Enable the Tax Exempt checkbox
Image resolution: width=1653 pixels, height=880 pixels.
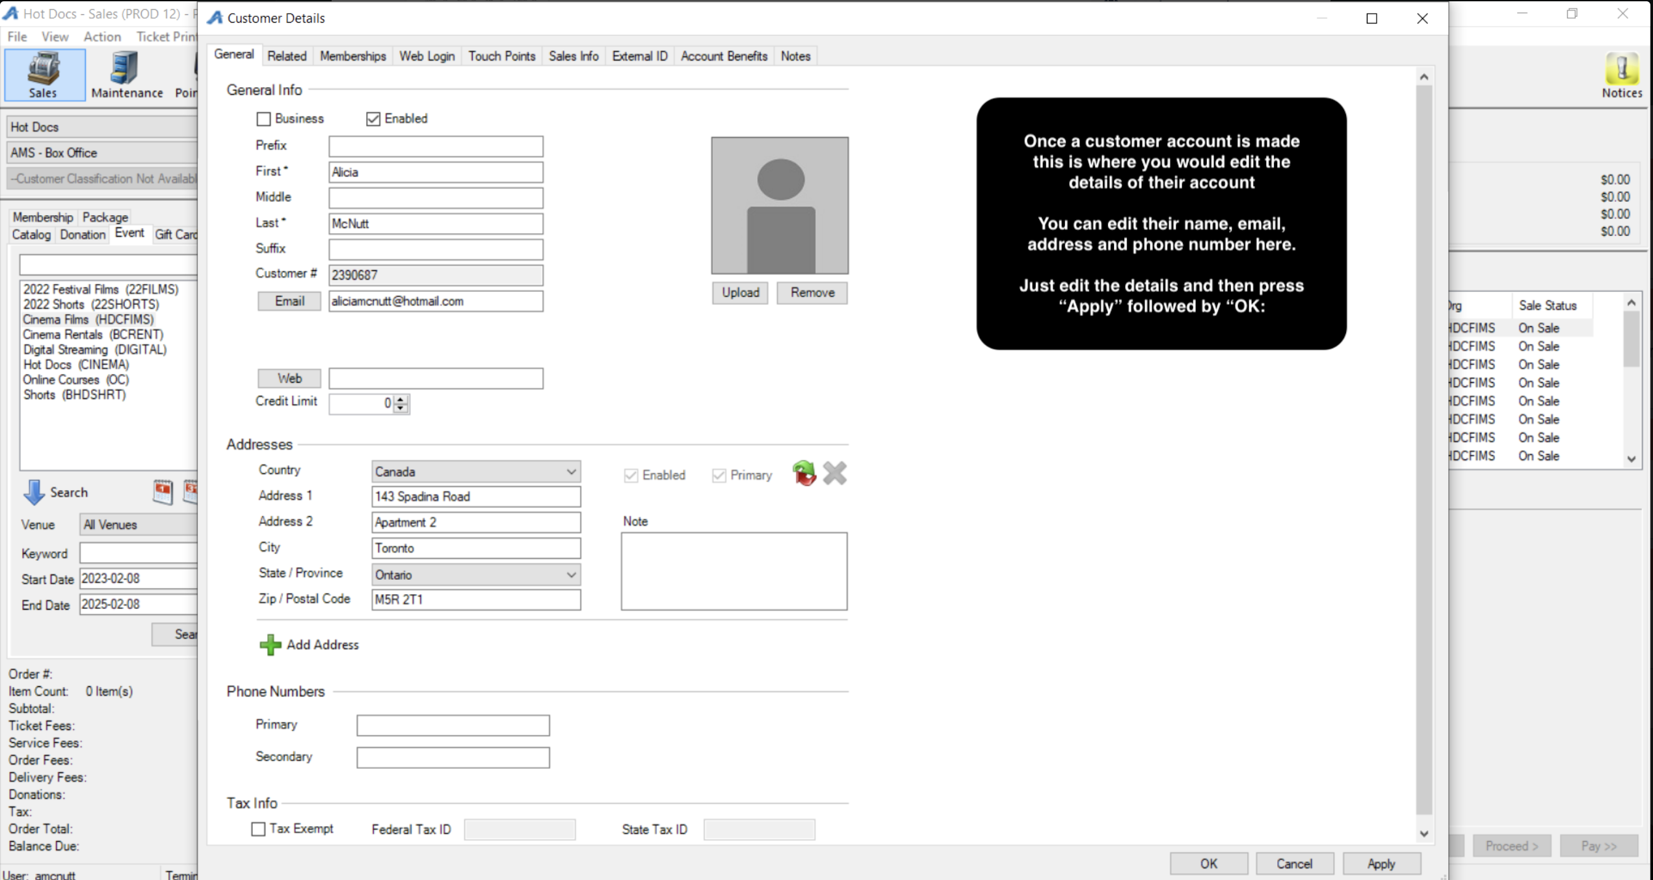(259, 829)
